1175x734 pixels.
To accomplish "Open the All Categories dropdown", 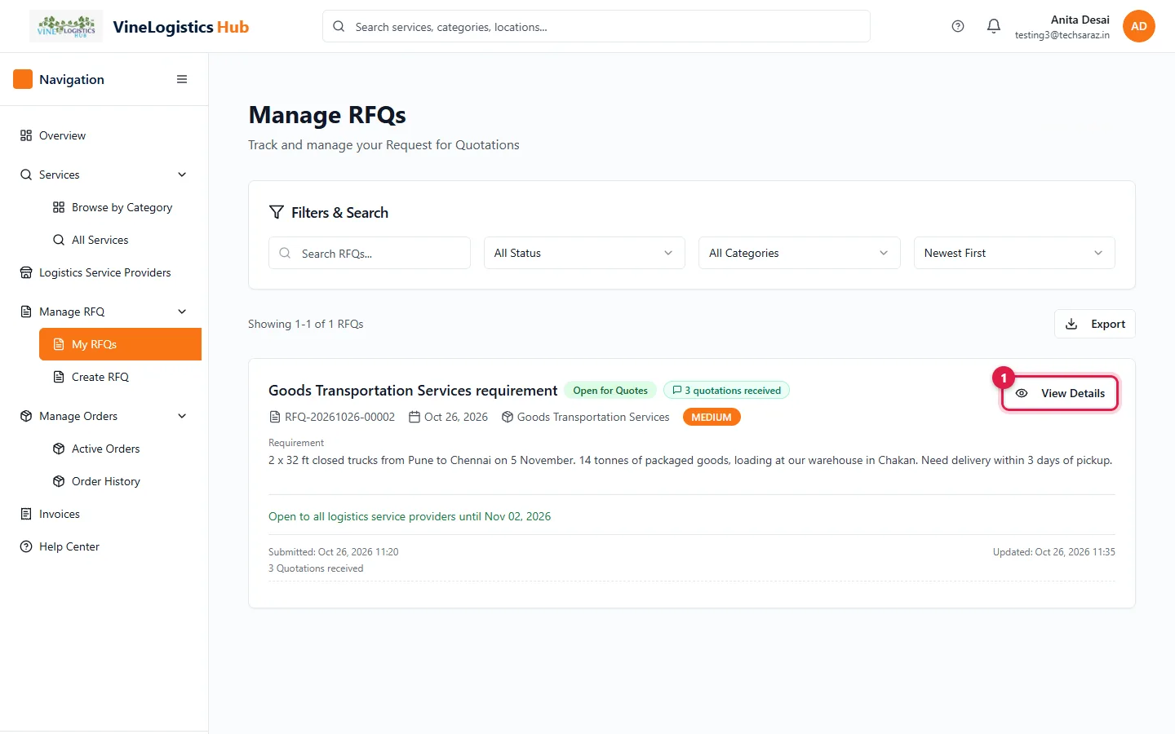I will (x=799, y=253).
